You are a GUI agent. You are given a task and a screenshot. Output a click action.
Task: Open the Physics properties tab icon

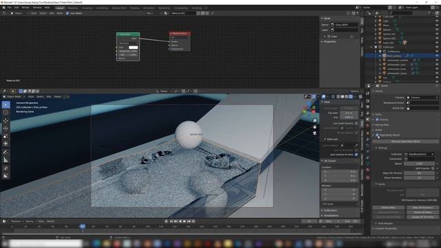[x=367, y=152]
